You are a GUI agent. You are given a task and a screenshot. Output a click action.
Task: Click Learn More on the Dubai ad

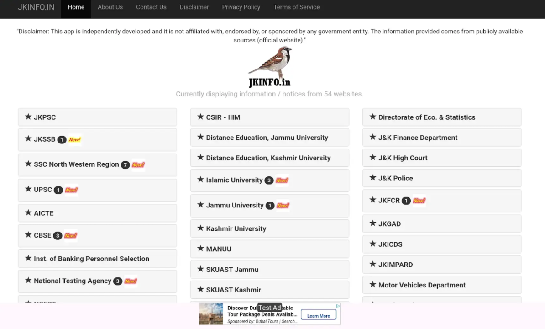pos(319,315)
